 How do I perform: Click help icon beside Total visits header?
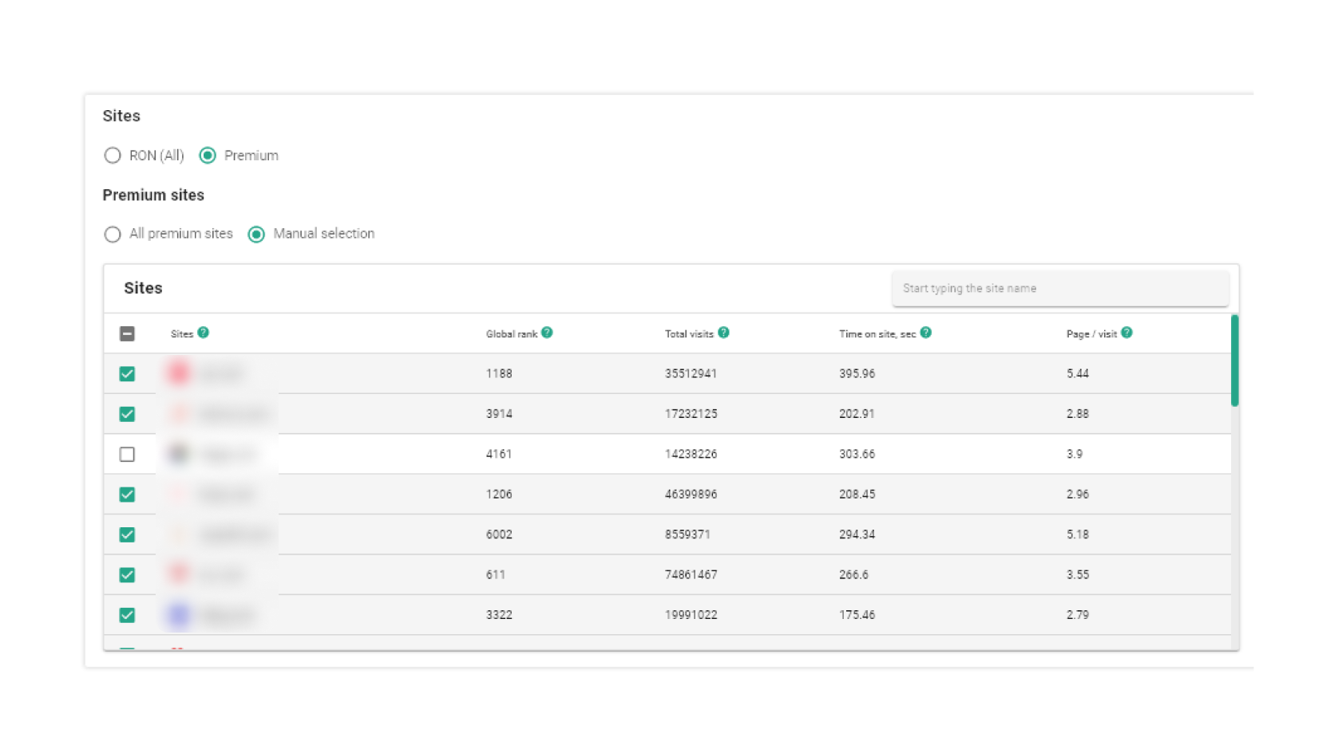coord(723,333)
